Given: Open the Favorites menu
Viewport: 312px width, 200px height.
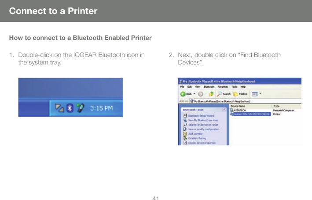Looking at the screenshot, I should point(223,87).
